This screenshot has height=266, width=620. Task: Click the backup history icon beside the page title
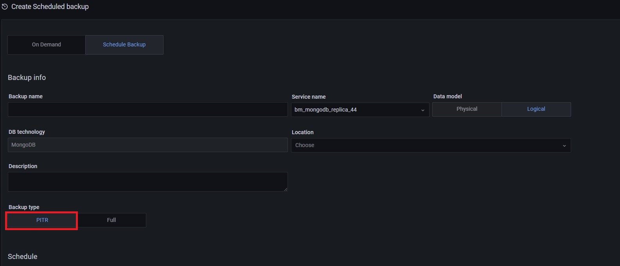5,7
